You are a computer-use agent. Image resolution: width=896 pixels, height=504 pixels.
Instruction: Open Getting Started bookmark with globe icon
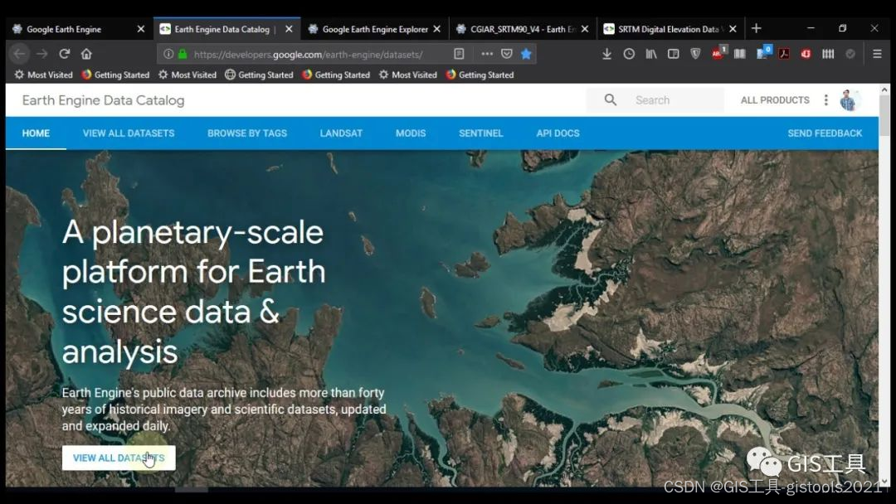[x=259, y=75]
